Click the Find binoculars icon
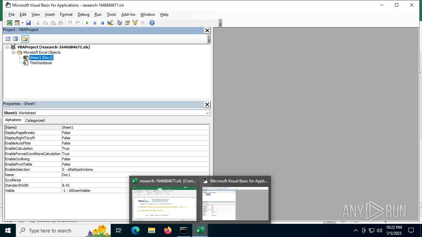The height and width of the screenshot is (237, 422). [61, 23]
